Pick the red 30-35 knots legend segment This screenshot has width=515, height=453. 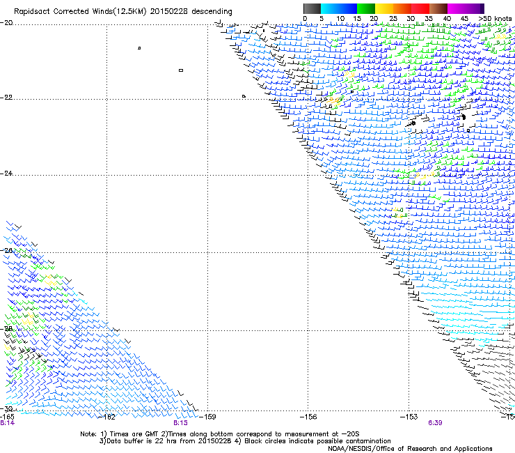click(420, 8)
